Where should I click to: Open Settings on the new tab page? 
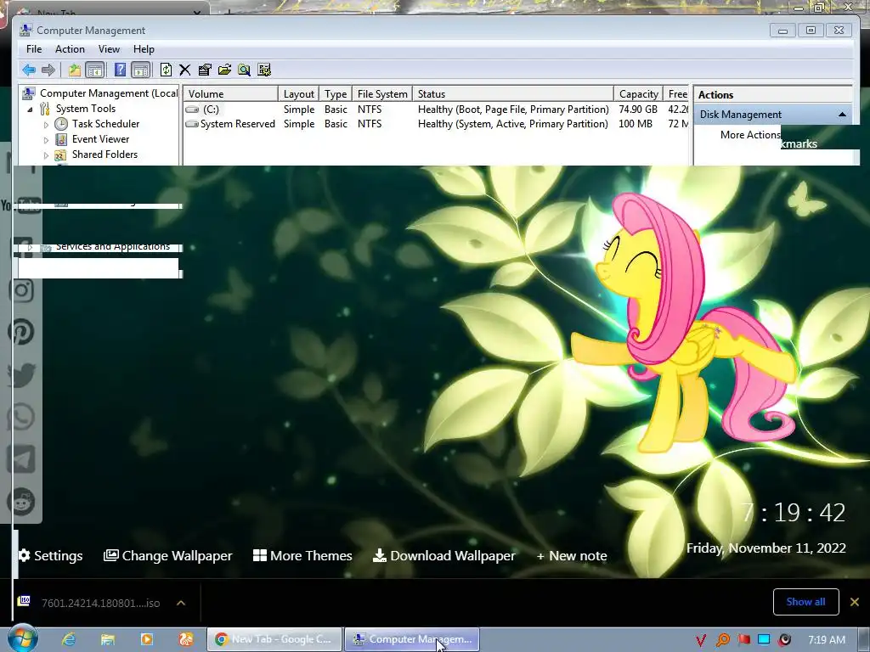pyautogui.click(x=50, y=555)
